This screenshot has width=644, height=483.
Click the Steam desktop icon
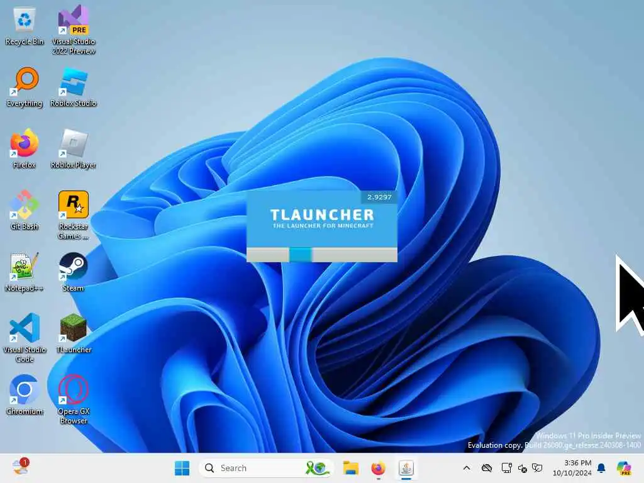[73, 272]
